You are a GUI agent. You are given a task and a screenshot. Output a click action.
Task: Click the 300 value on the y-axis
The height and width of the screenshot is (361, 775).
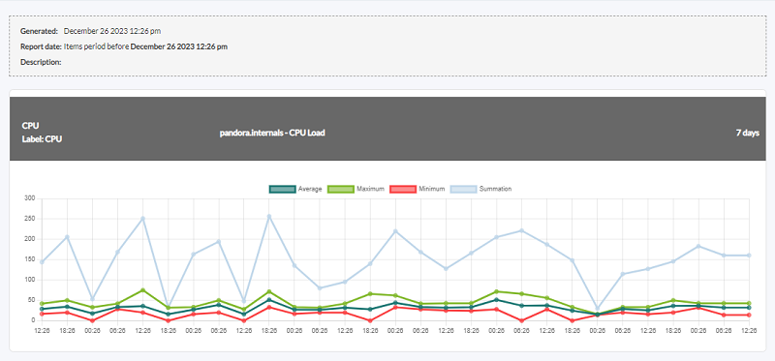(31, 198)
